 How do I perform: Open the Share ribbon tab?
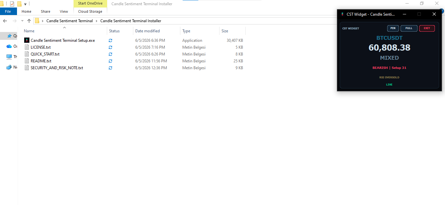coord(45,11)
